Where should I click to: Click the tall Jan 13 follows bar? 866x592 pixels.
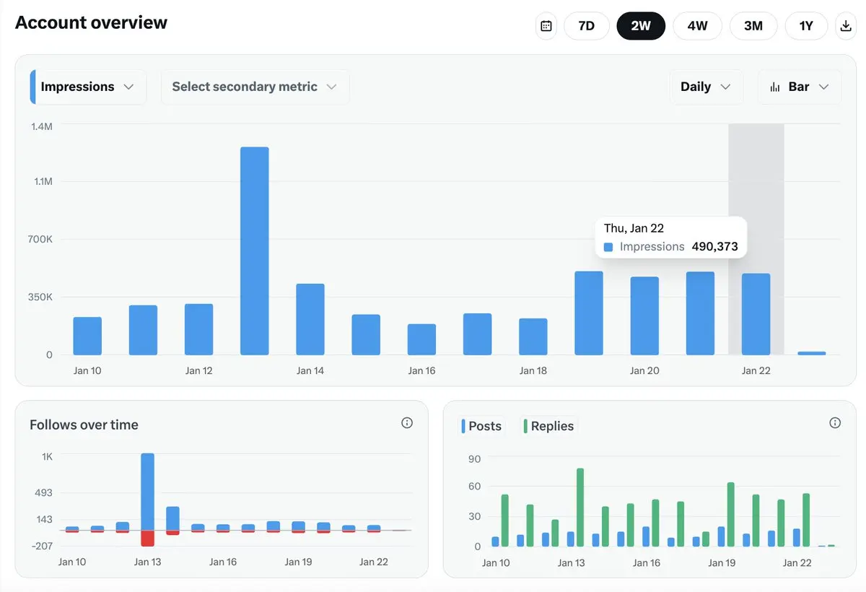pos(147,492)
